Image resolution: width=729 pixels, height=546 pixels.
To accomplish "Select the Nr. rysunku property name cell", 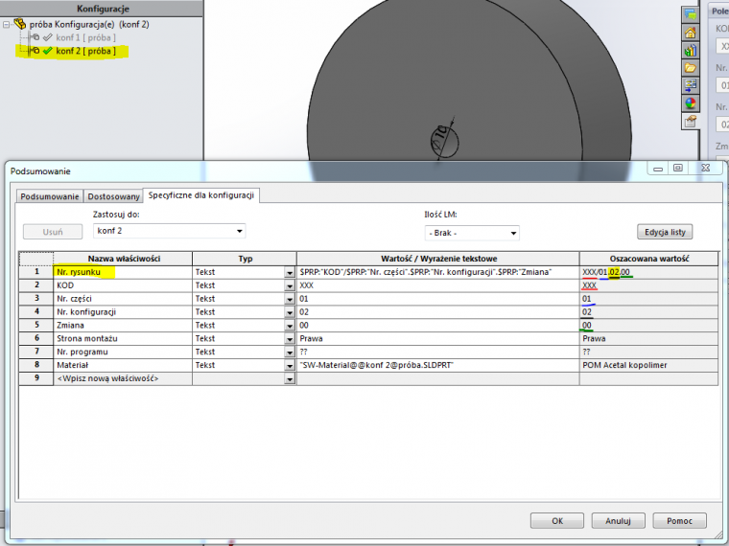I will click(123, 272).
